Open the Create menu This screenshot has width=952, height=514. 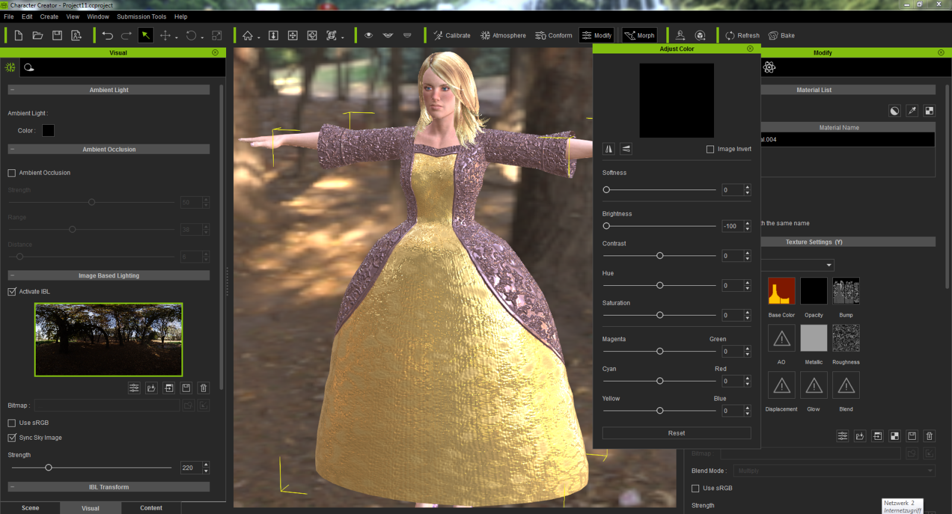49,17
